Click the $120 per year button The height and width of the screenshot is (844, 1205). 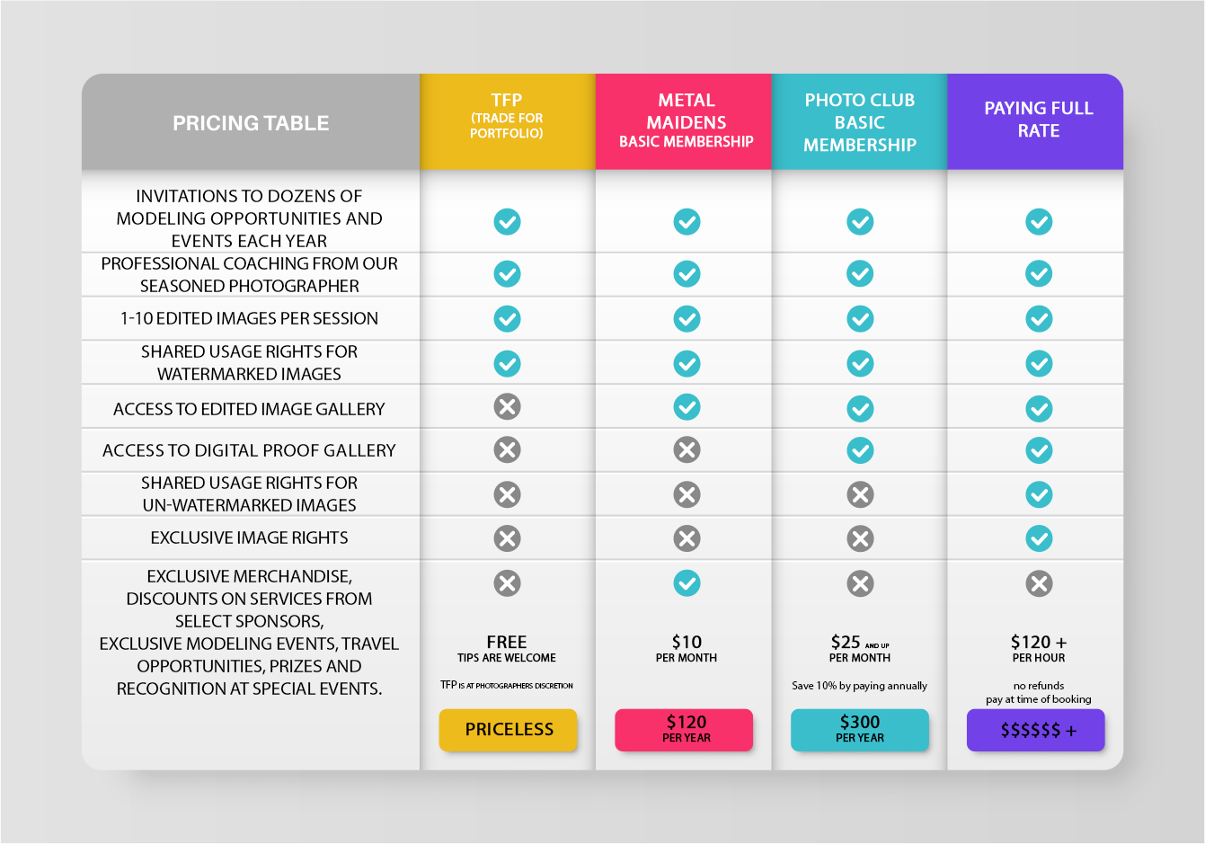685,730
